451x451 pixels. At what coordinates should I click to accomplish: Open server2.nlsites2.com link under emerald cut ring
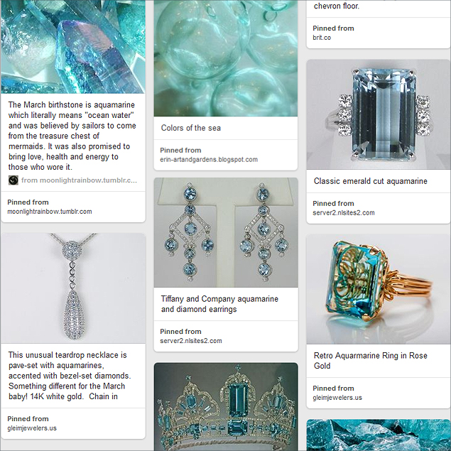tap(344, 213)
